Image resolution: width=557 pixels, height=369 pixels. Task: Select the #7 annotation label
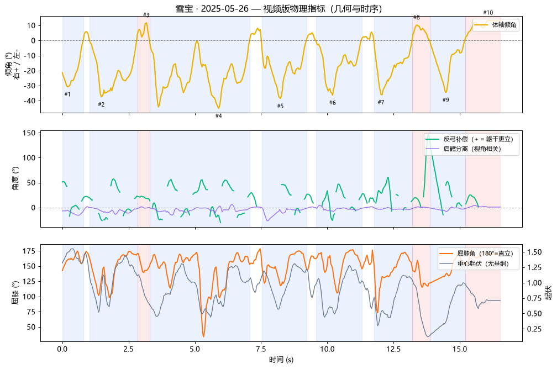pyautogui.click(x=381, y=102)
